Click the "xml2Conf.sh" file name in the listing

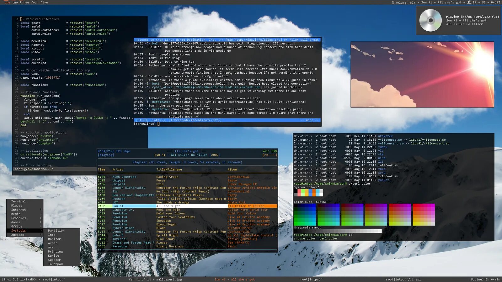click(388, 165)
